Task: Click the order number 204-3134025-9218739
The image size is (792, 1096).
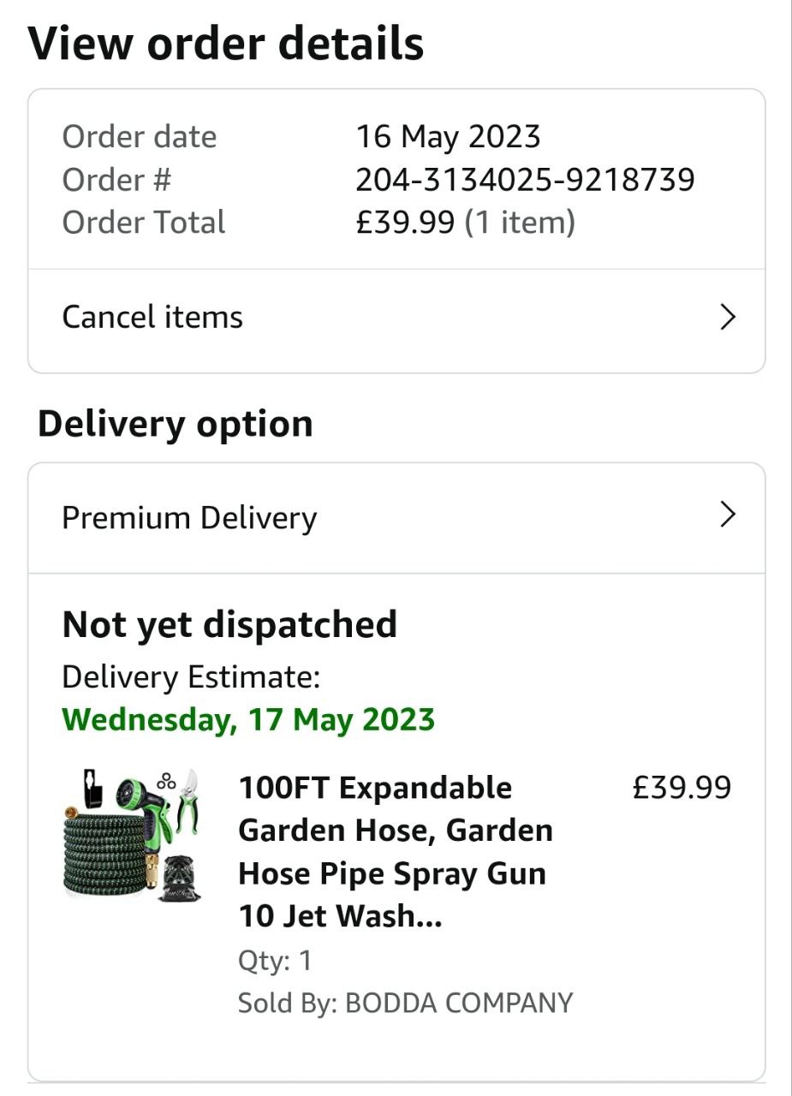Action: (525, 180)
